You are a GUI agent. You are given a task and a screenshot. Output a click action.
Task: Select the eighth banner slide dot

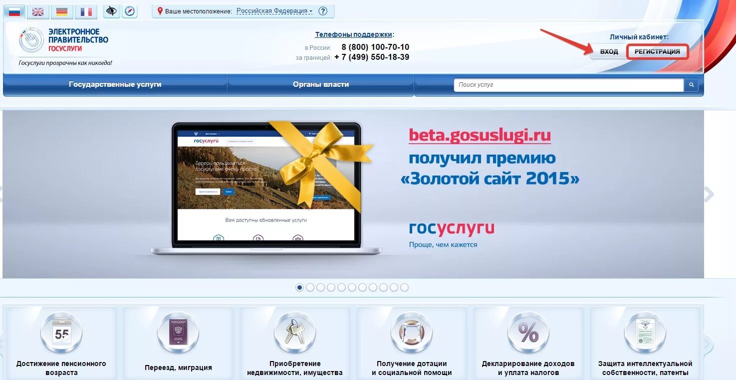click(373, 287)
